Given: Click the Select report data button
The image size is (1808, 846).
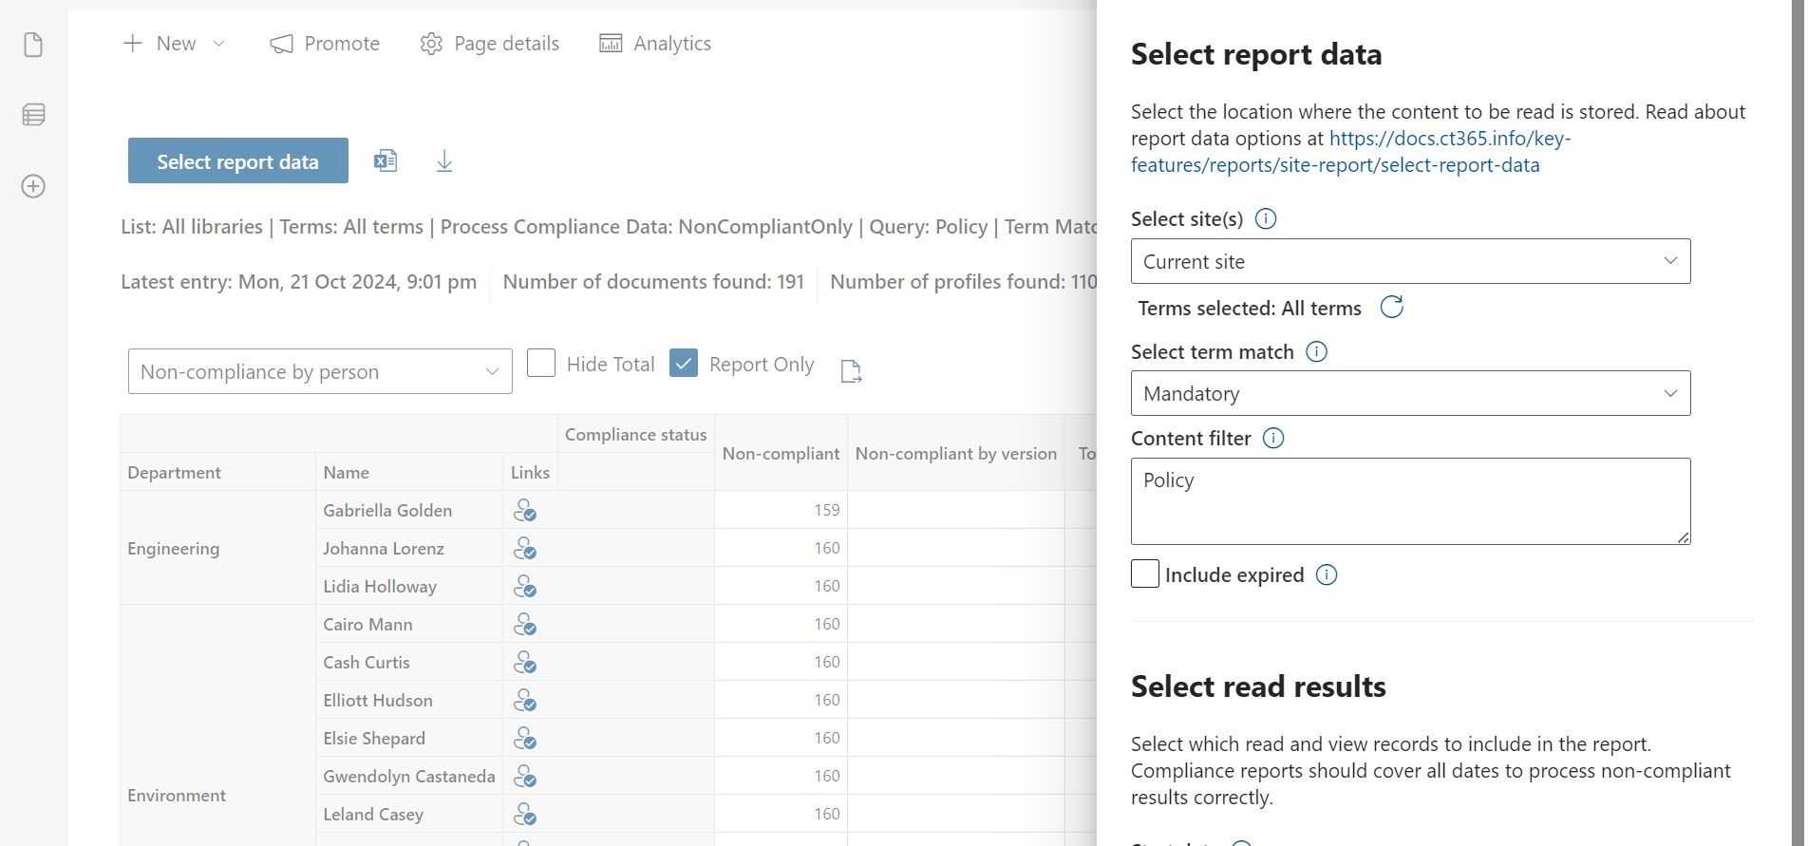Looking at the screenshot, I should 238,161.
